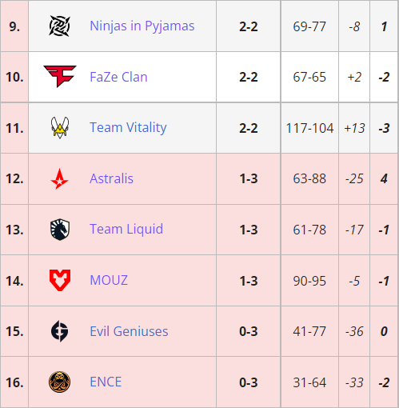Open the Ninjas in Pyjamas team link

142,26
